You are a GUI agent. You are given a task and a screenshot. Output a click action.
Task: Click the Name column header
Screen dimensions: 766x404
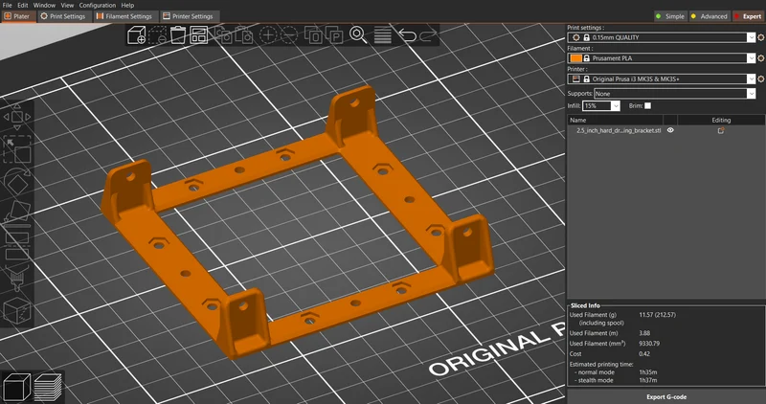615,120
